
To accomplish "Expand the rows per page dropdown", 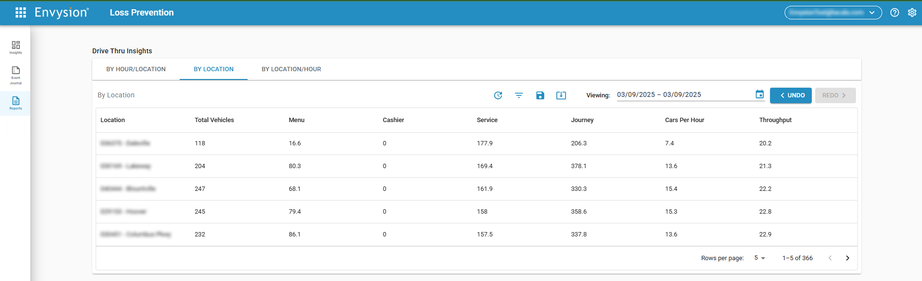I will (x=759, y=258).
